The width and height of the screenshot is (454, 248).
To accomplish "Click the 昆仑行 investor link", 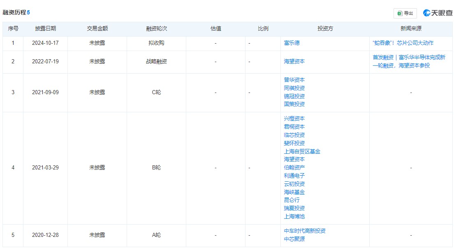I will click(292, 200).
